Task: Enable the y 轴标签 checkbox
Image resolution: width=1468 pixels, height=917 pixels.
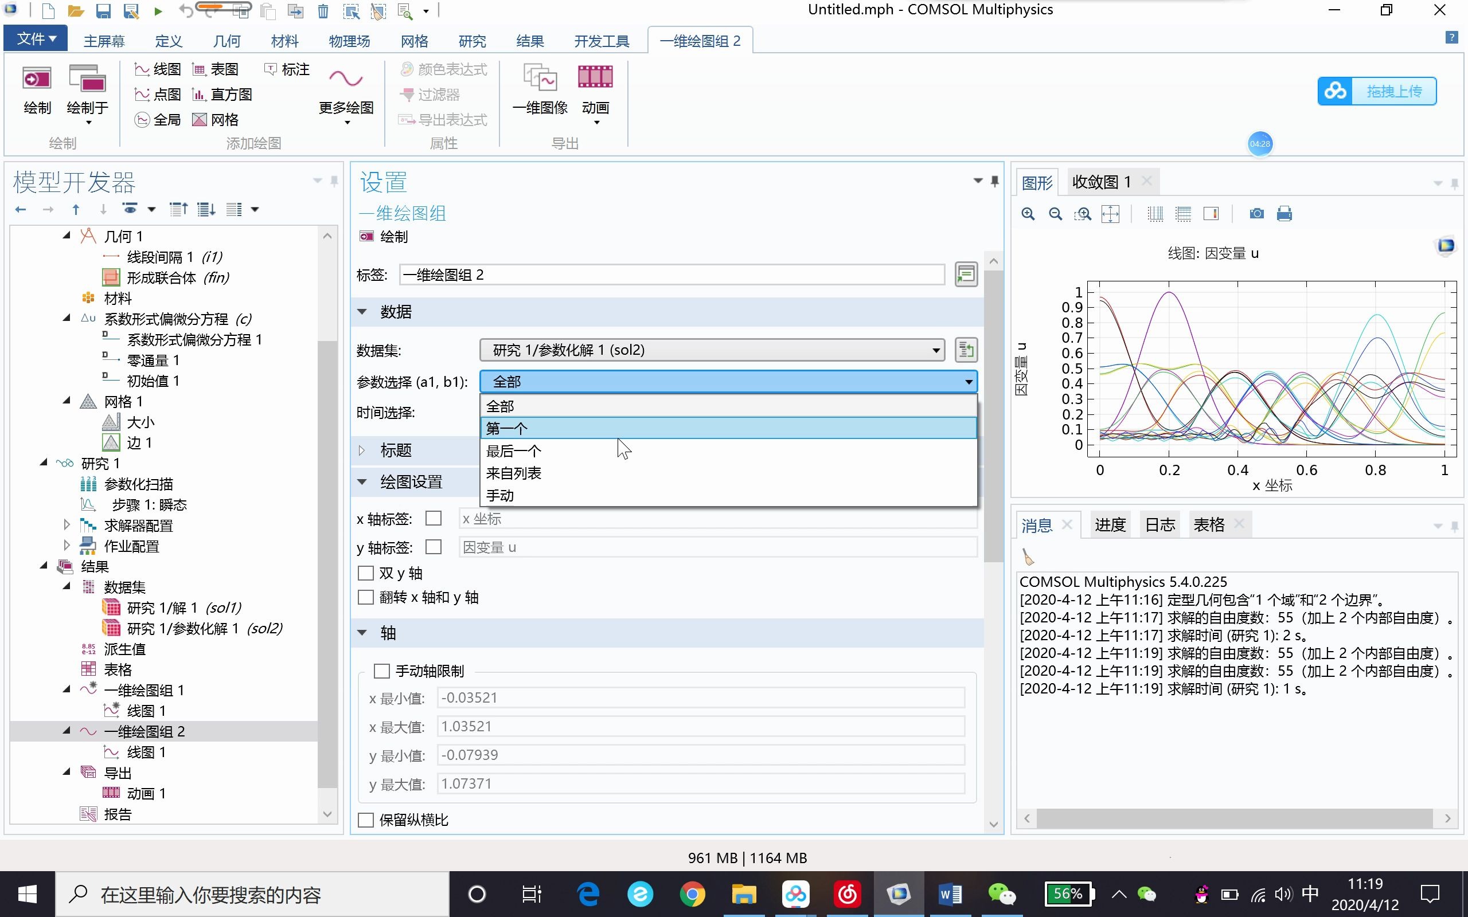Action: (433, 547)
